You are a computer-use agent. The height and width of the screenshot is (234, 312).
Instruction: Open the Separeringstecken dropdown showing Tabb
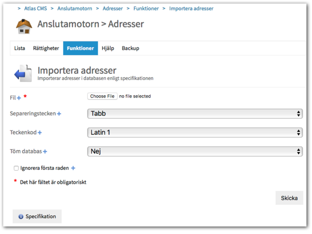(x=195, y=114)
